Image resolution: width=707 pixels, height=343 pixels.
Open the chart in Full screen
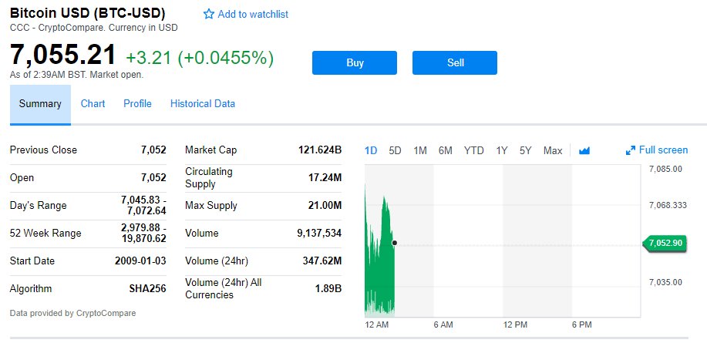[x=657, y=150]
